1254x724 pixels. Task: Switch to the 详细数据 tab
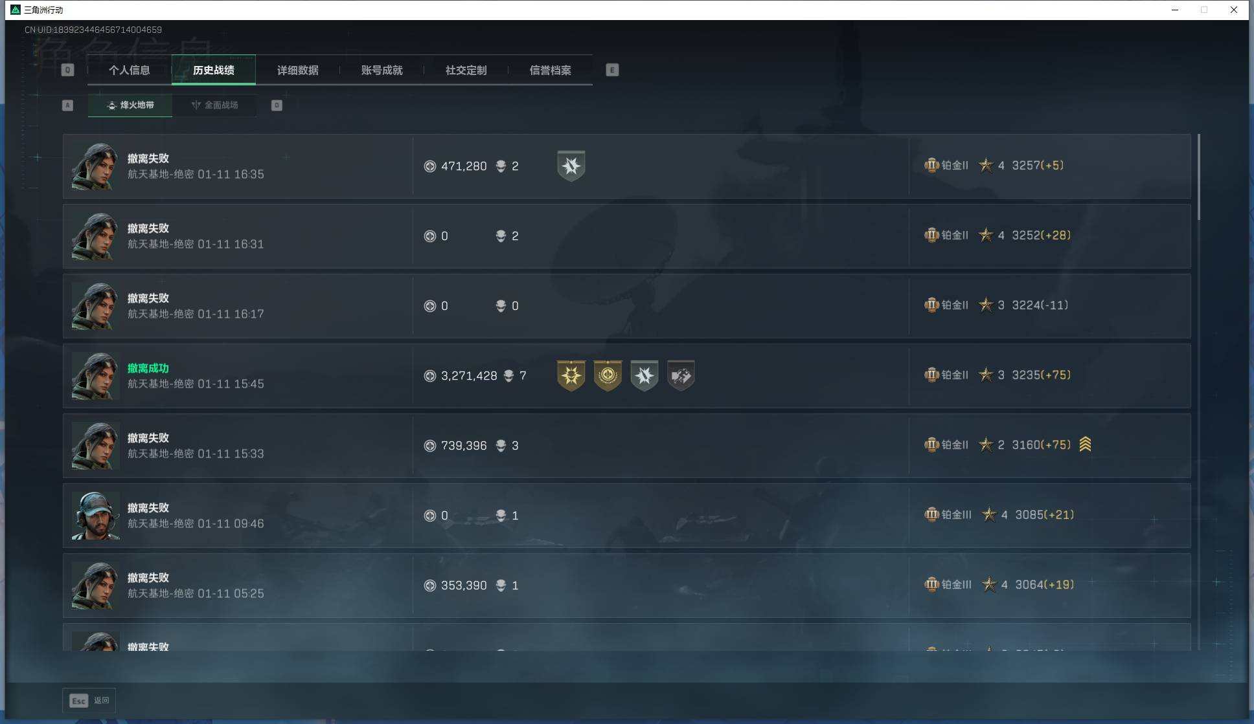298,70
